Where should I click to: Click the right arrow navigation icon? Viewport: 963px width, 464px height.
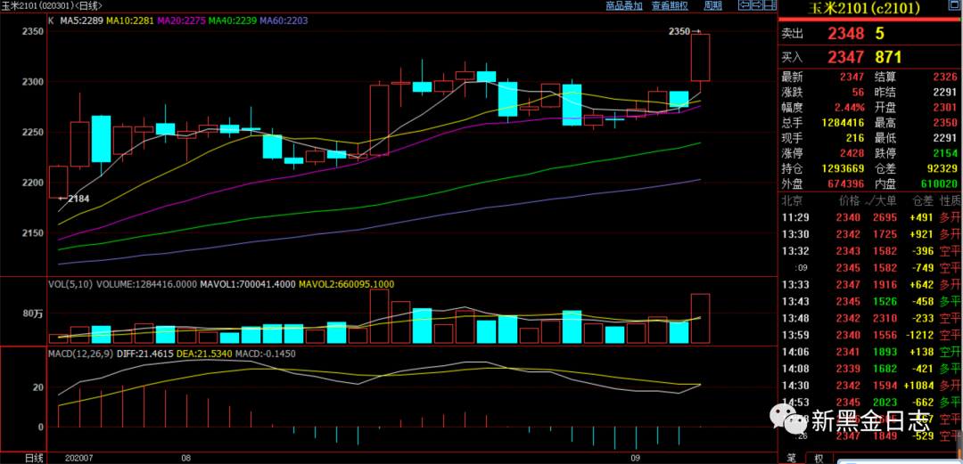click(757, 5)
